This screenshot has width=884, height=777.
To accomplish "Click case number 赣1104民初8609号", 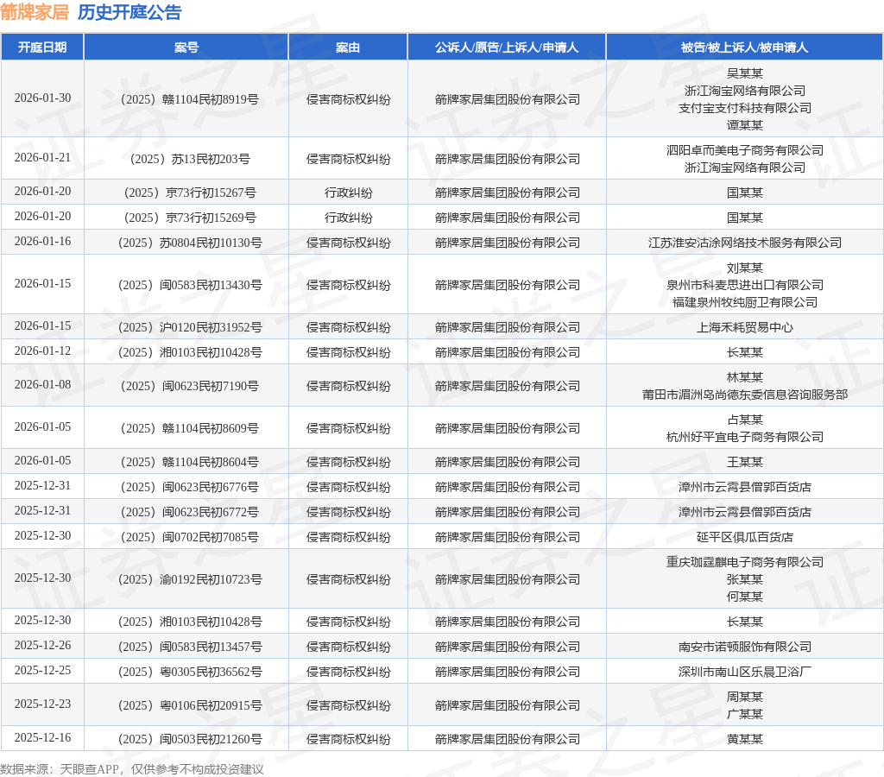I will tap(189, 428).
